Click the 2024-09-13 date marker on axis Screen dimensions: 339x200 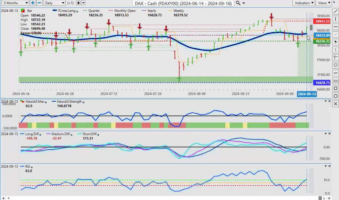coord(306,94)
